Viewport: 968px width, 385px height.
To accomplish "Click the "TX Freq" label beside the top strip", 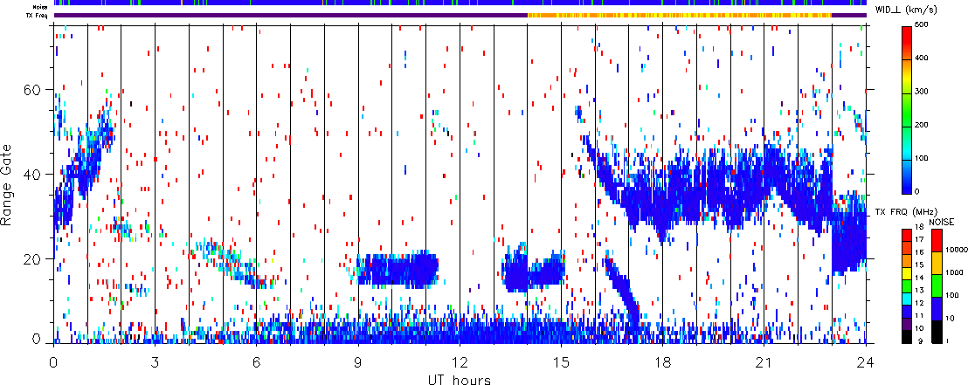I will click(x=38, y=15).
